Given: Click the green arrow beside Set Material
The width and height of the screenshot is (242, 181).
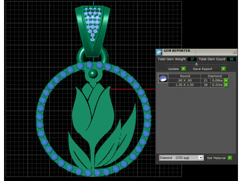Looking at the screenshot, I should [230, 158].
